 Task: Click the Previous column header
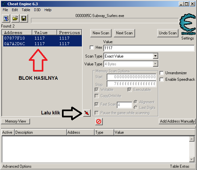(x=69, y=32)
